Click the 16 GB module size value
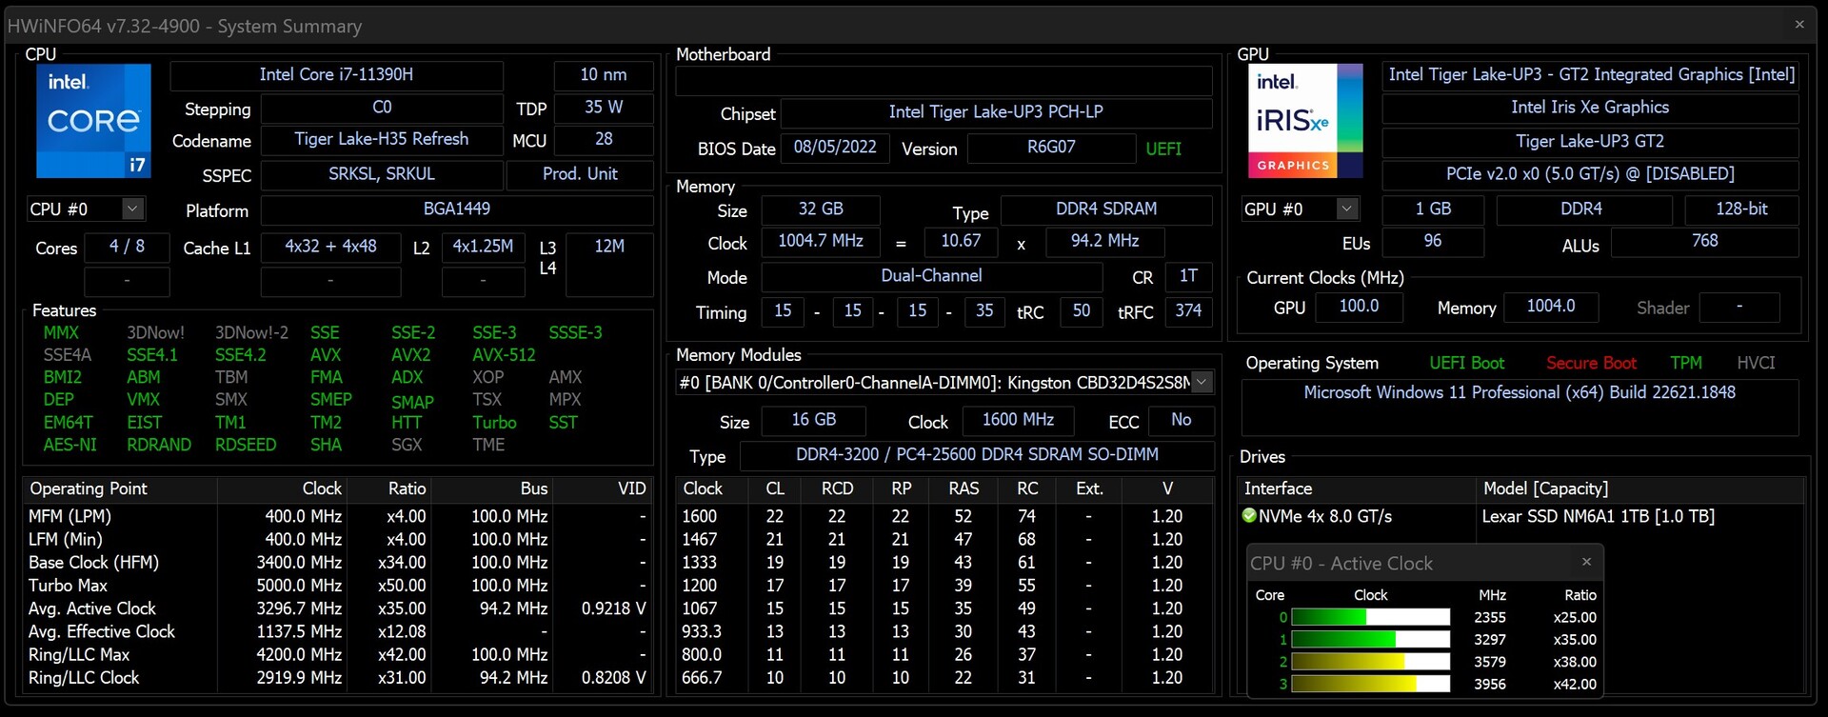The width and height of the screenshot is (1828, 717). coord(814,420)
